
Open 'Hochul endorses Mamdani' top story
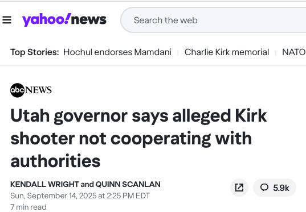tap(117, 52)
